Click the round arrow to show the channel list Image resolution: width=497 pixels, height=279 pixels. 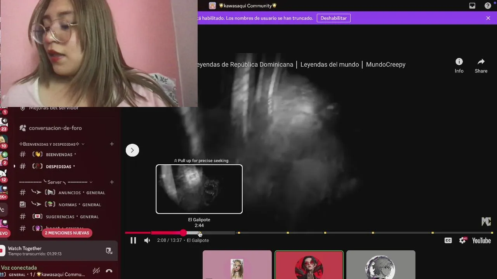point(132,150)
